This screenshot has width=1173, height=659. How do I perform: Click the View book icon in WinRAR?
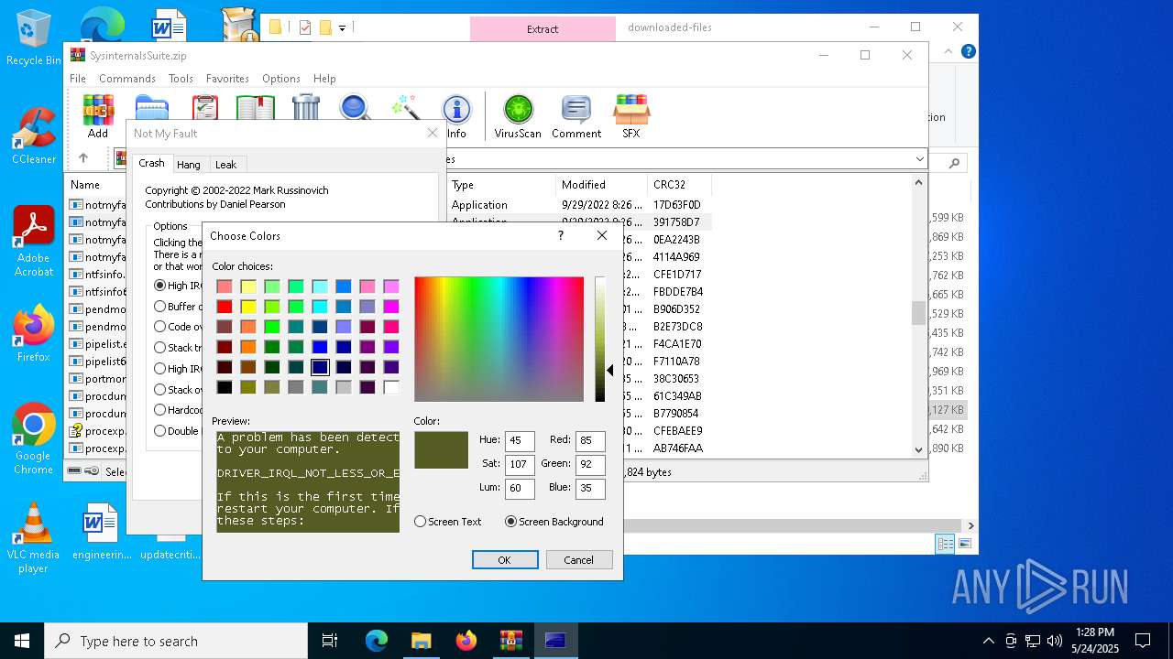point(256,108)
